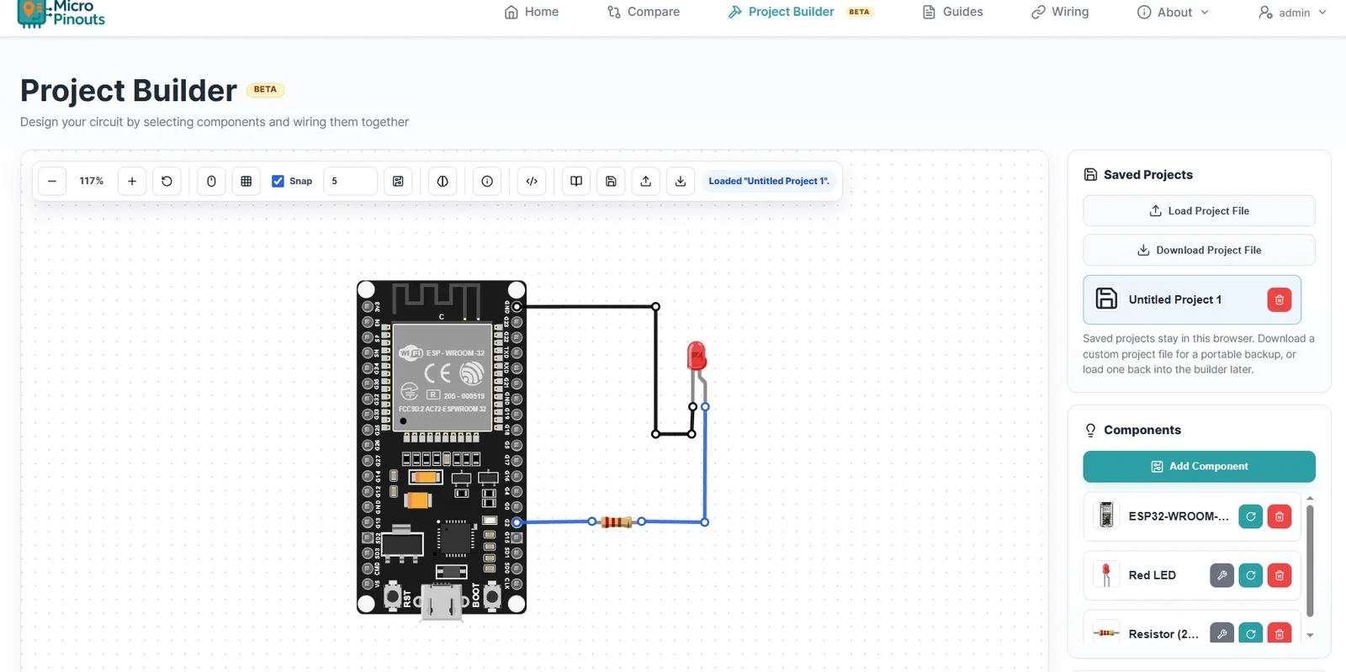This screenshot has height=672, width=1346.
Task: Click the Saved Projects heading
Action: click(1148, 175)
